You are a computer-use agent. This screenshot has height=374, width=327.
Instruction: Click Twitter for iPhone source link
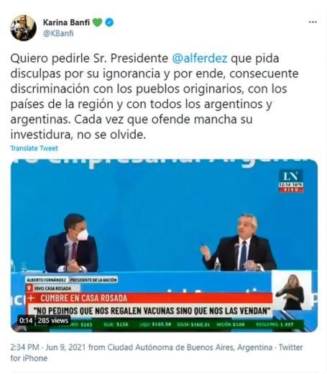point(157,353)
